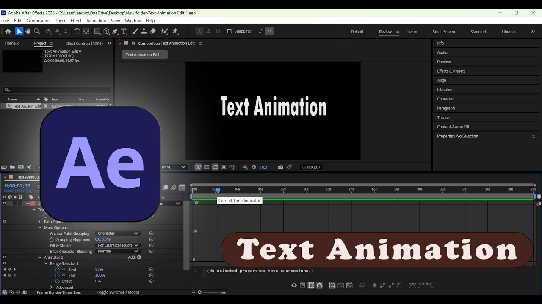Click Toggle Switches / Modes button
The height and width of the screenshot is (304, 542).
point(118,292)
